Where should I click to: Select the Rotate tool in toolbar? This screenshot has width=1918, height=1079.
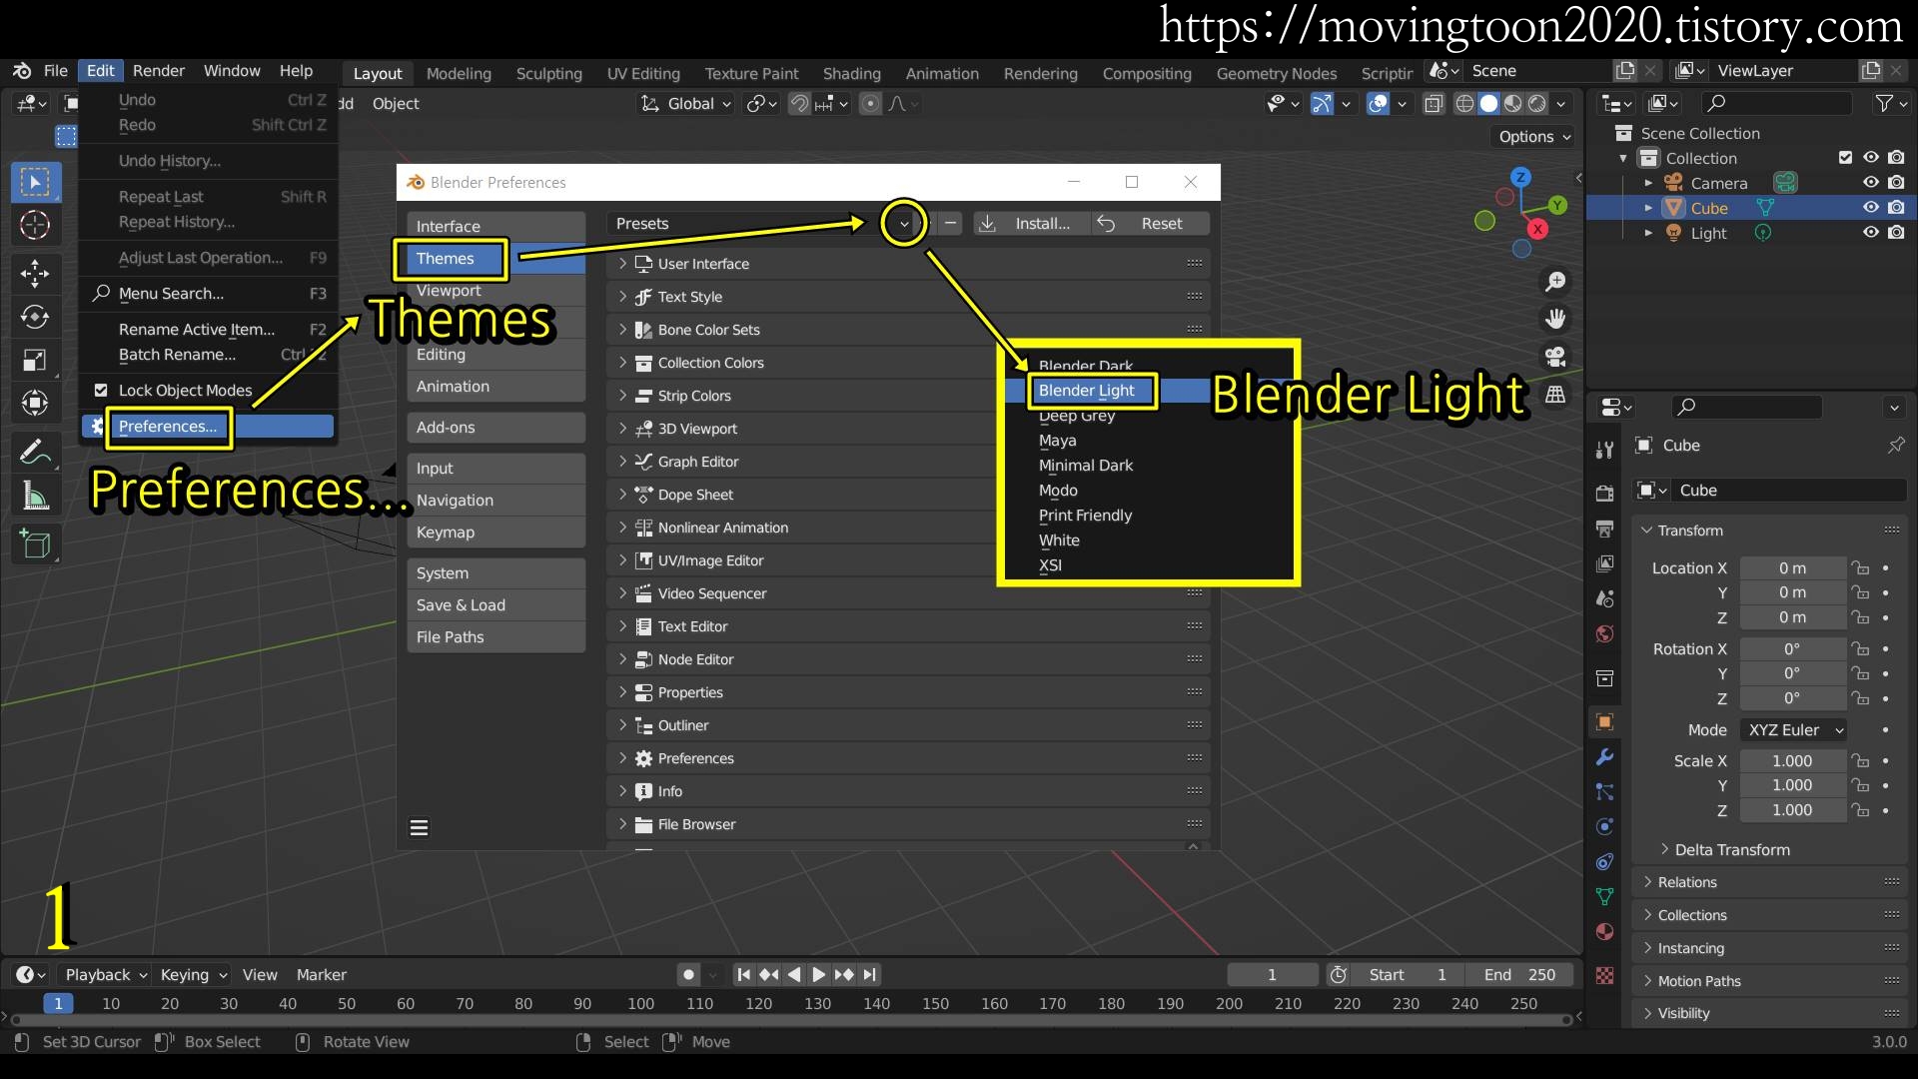[x=35, y=317]
